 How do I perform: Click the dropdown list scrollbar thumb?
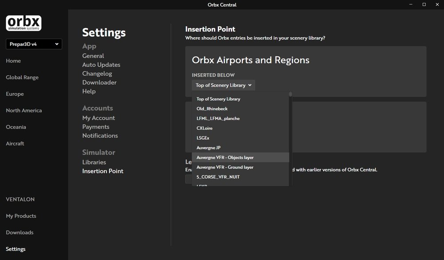(x=290, y=94)
